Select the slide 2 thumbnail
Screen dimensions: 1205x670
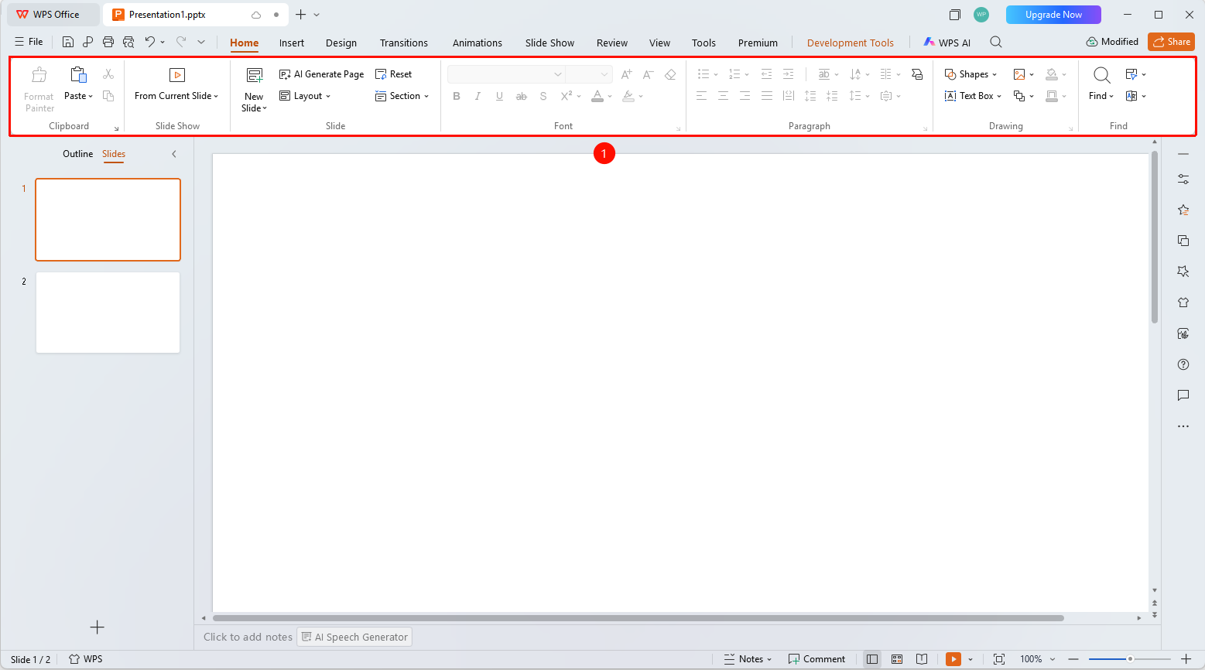pos(108,313)
